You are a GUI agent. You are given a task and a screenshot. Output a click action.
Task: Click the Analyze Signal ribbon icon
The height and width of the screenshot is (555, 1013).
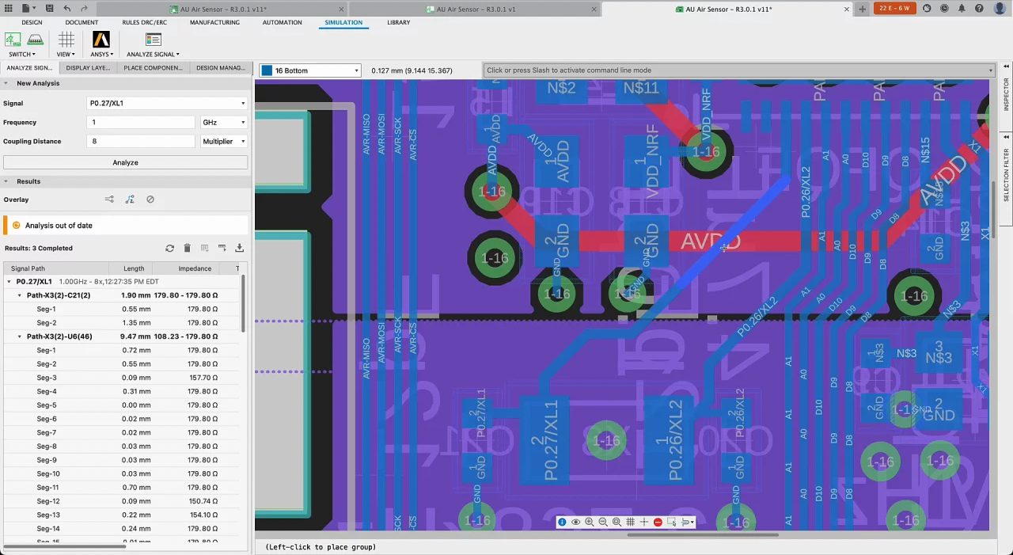[x=153, y=40]
